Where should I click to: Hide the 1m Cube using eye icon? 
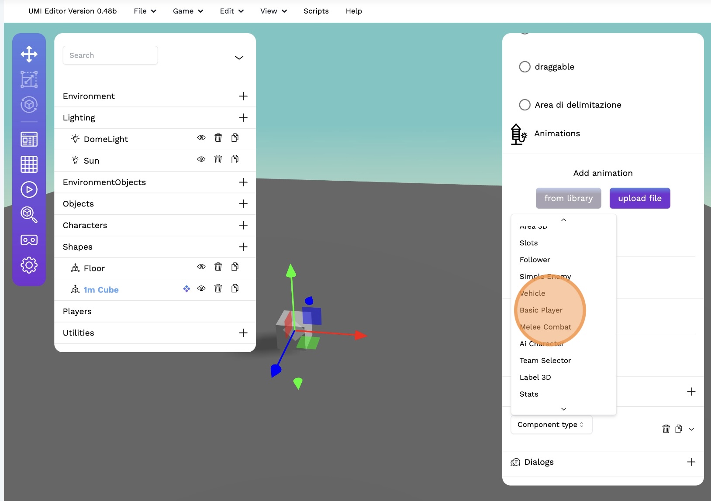click(x=201, y=288)
